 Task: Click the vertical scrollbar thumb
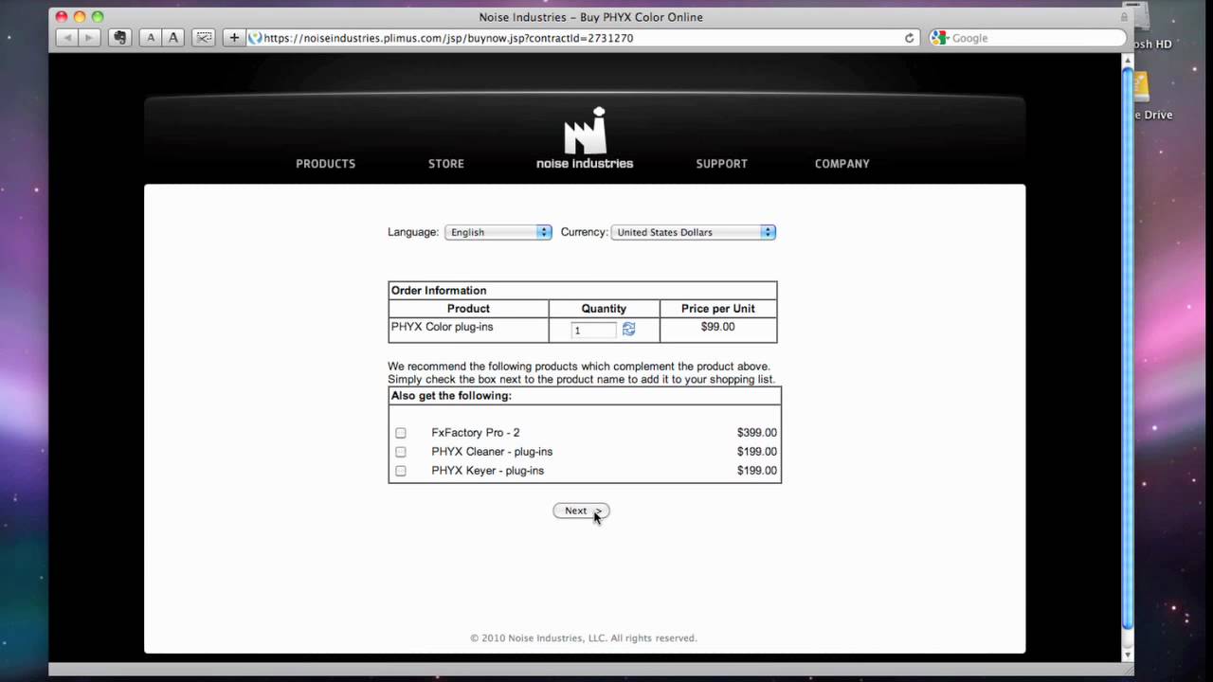1127,346
